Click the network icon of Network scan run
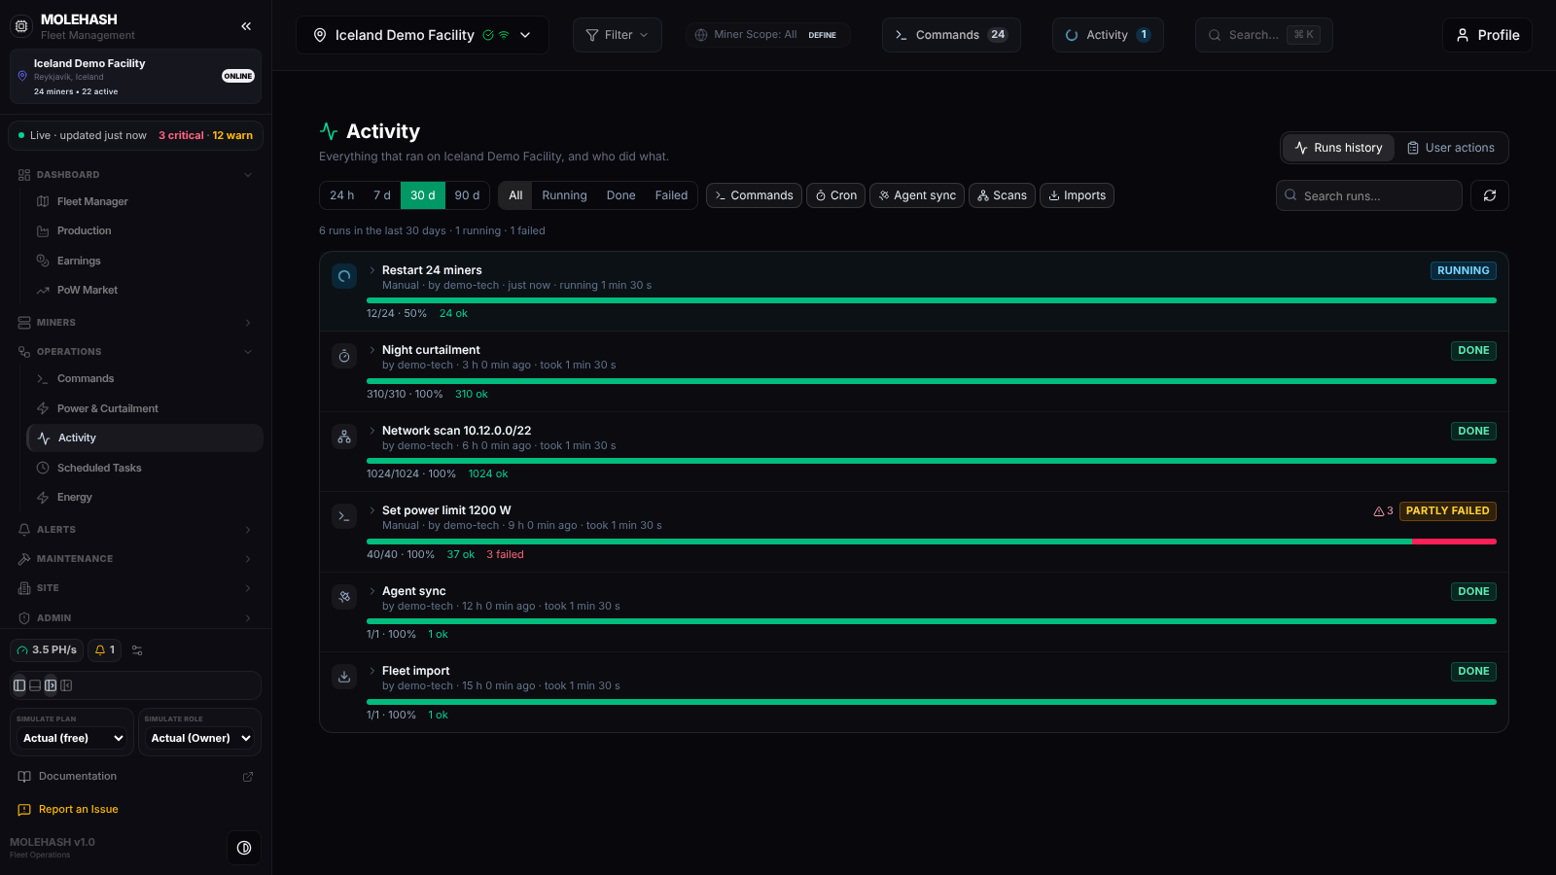Viewport: 1556px width, 875px height. 344,437
